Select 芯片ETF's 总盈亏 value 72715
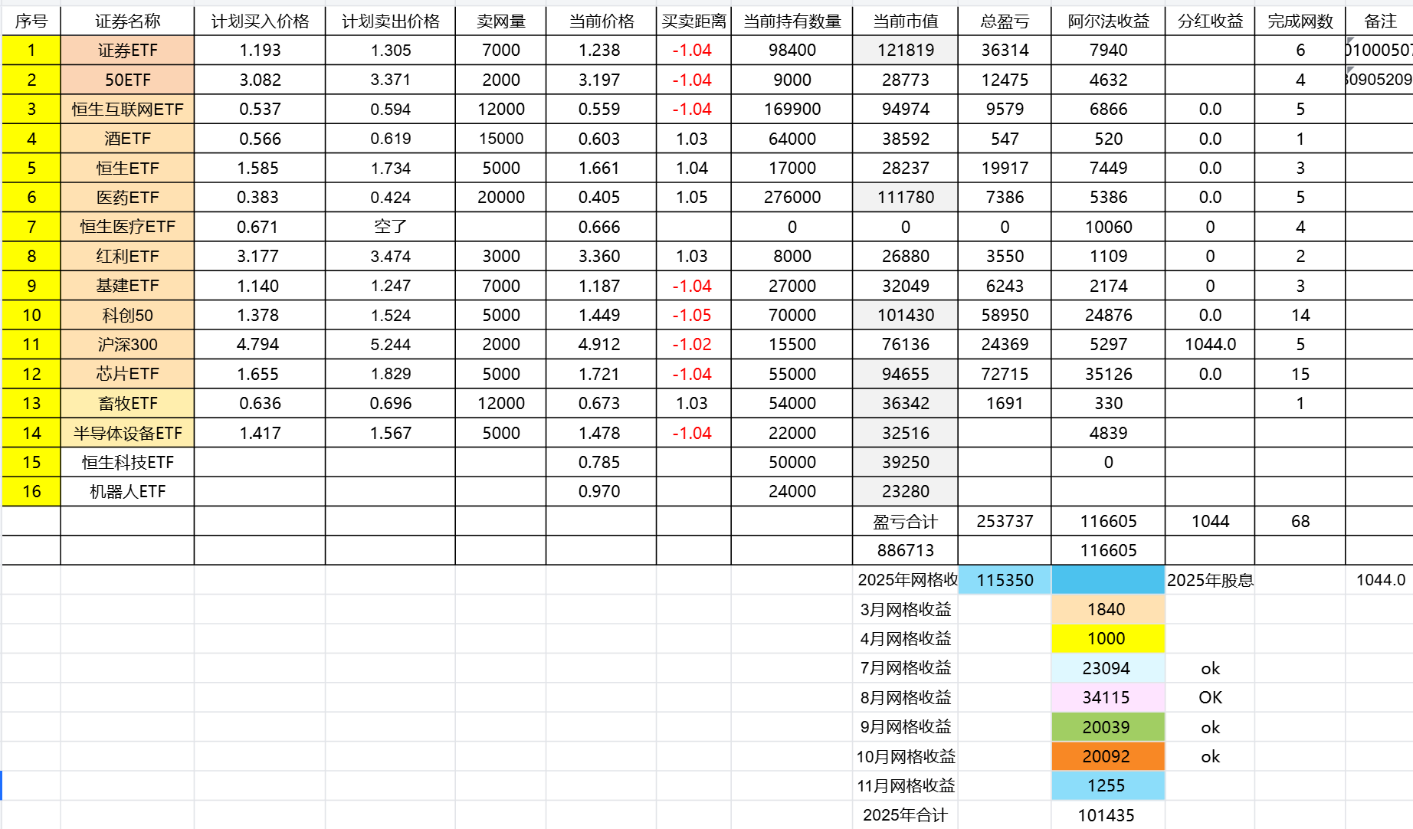 (x=1004, y=374)
